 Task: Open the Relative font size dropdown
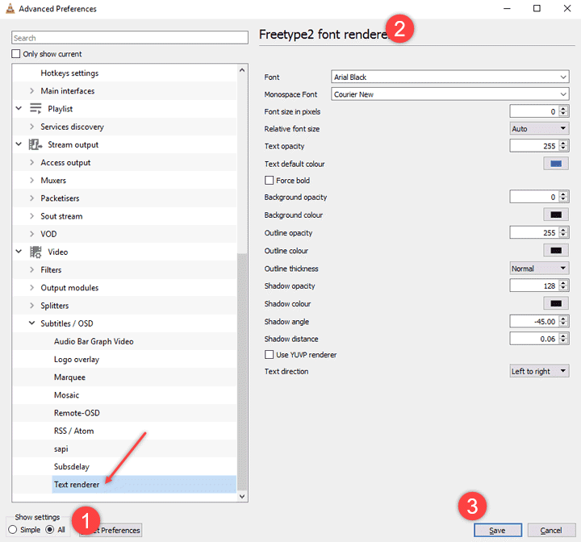click(x=539, y=128)
